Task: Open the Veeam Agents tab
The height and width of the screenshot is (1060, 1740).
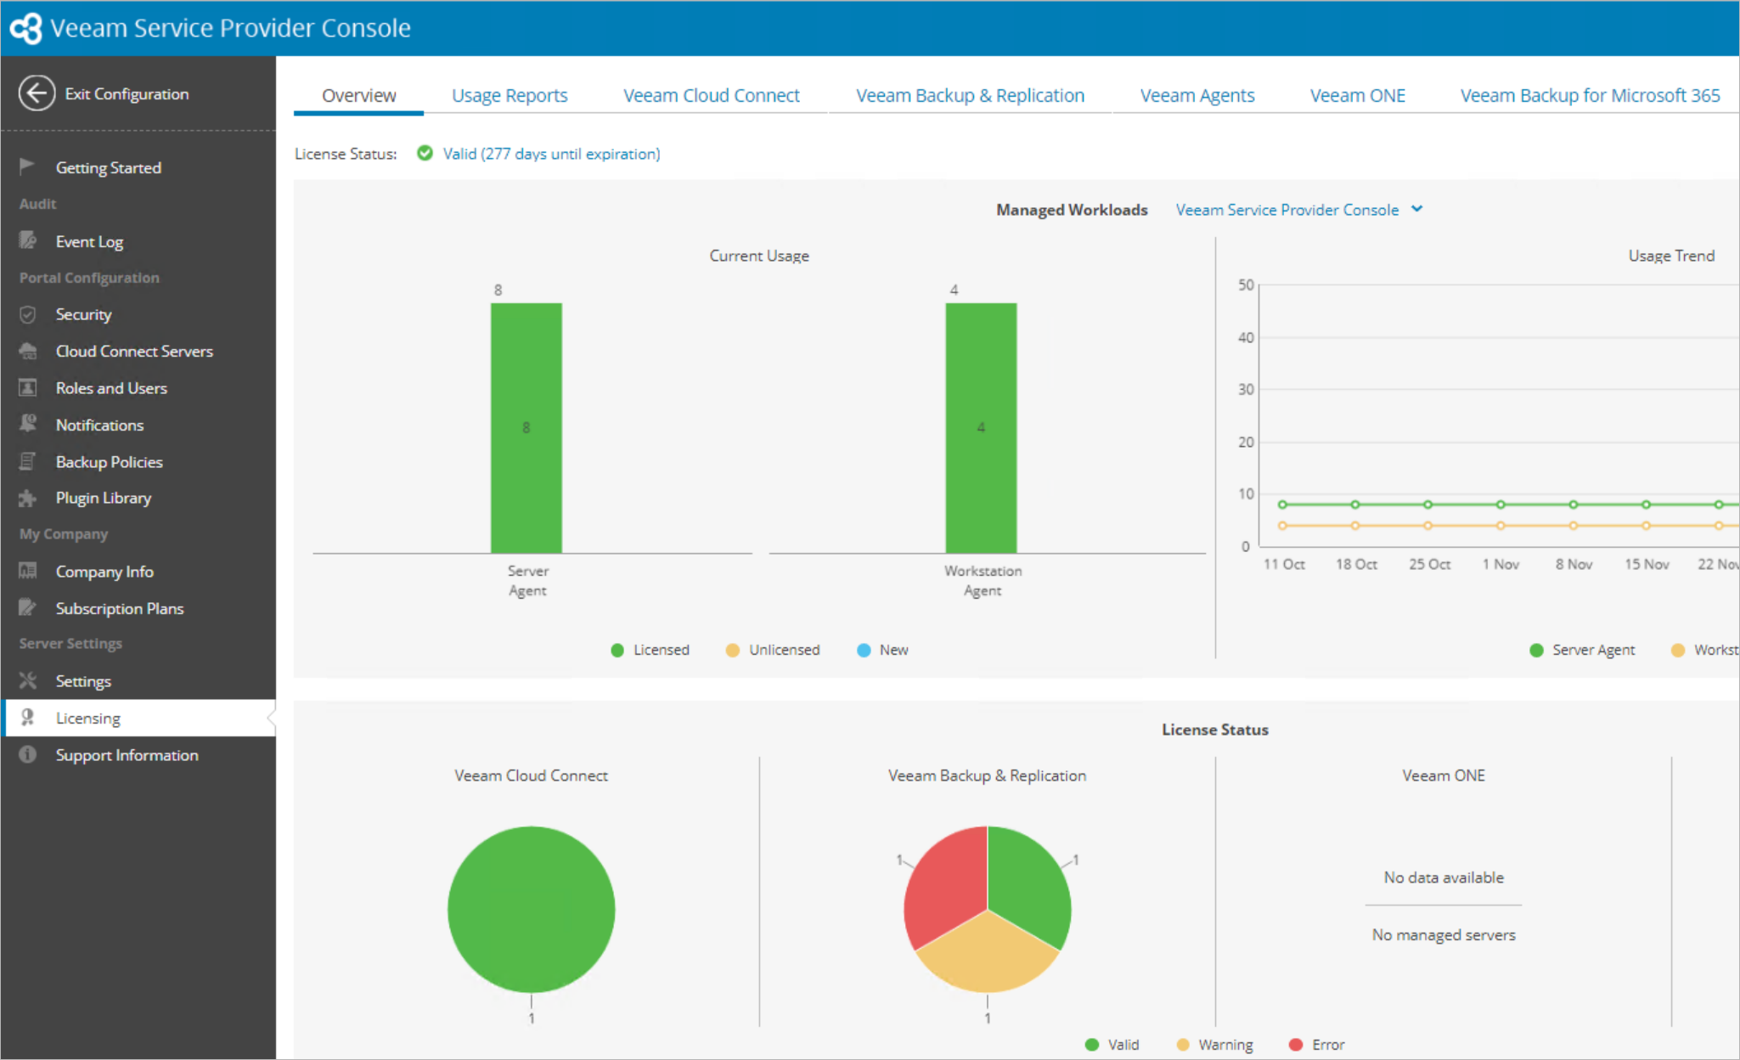Action: pos(1197,95)
